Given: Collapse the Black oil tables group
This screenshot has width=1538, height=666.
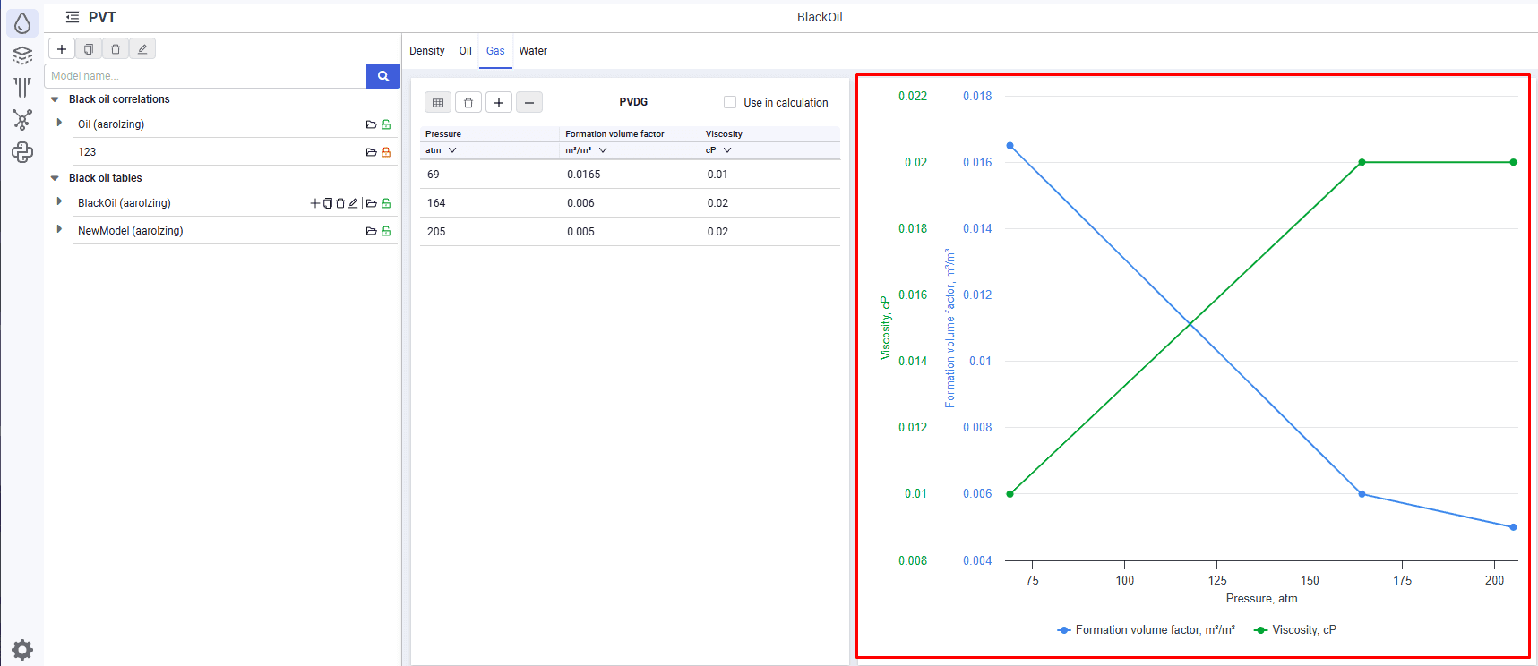Looking at the screenshot, I should coord(56,178).
